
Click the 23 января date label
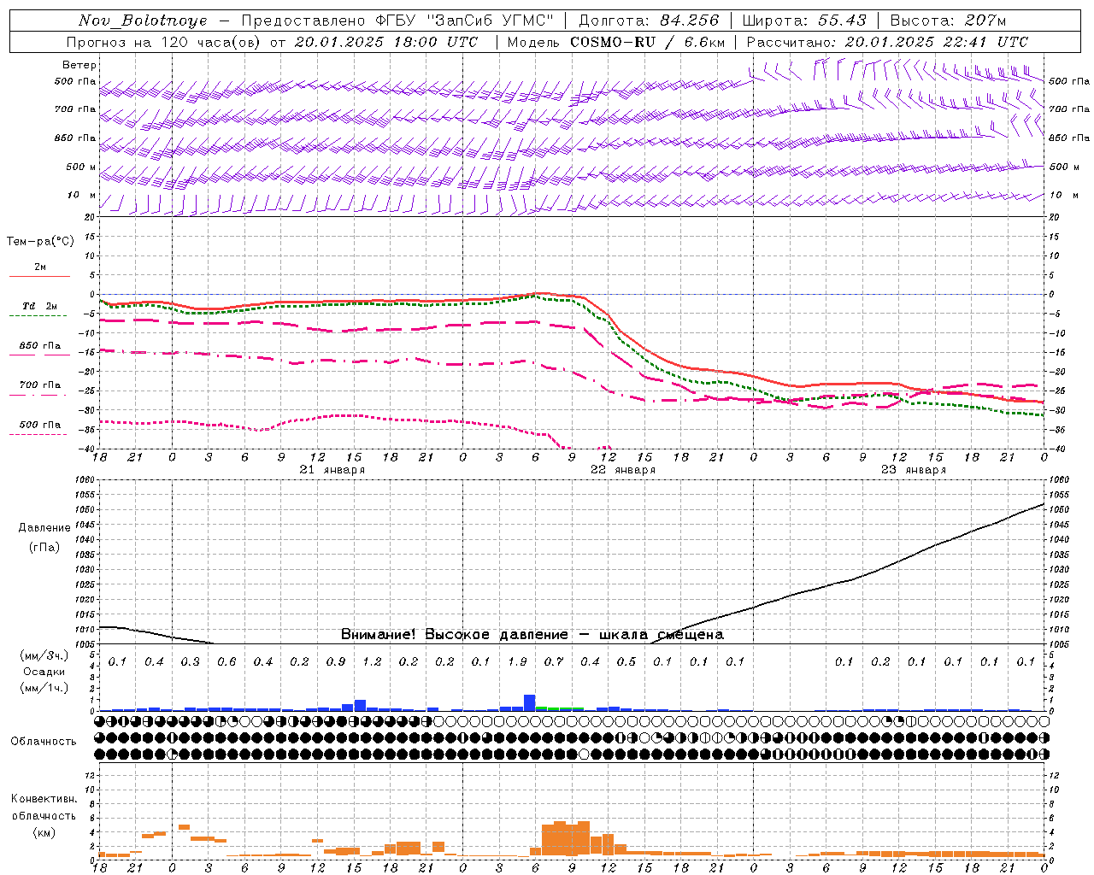pyautogui.click(x=914, y=470)
